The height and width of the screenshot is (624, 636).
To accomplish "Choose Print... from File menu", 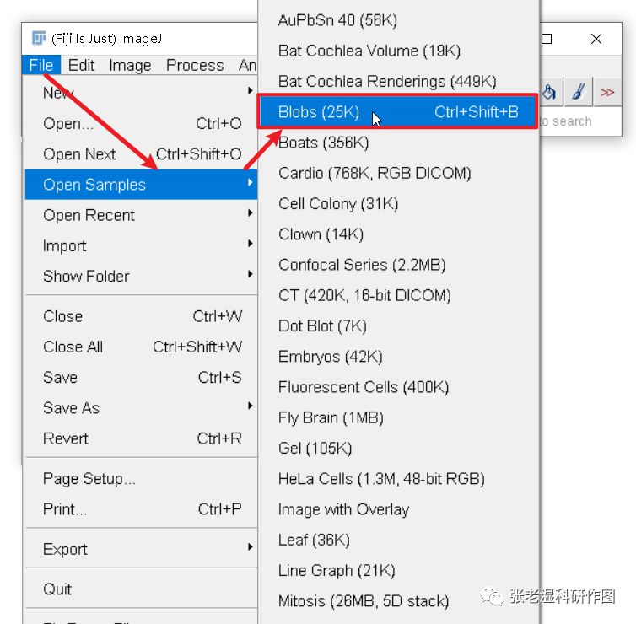I will pyautogui.click(x=141, y=508).
